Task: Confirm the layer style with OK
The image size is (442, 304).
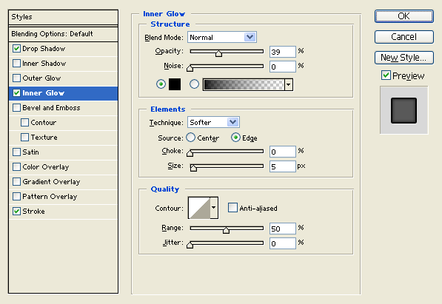Action: (404, 16)
